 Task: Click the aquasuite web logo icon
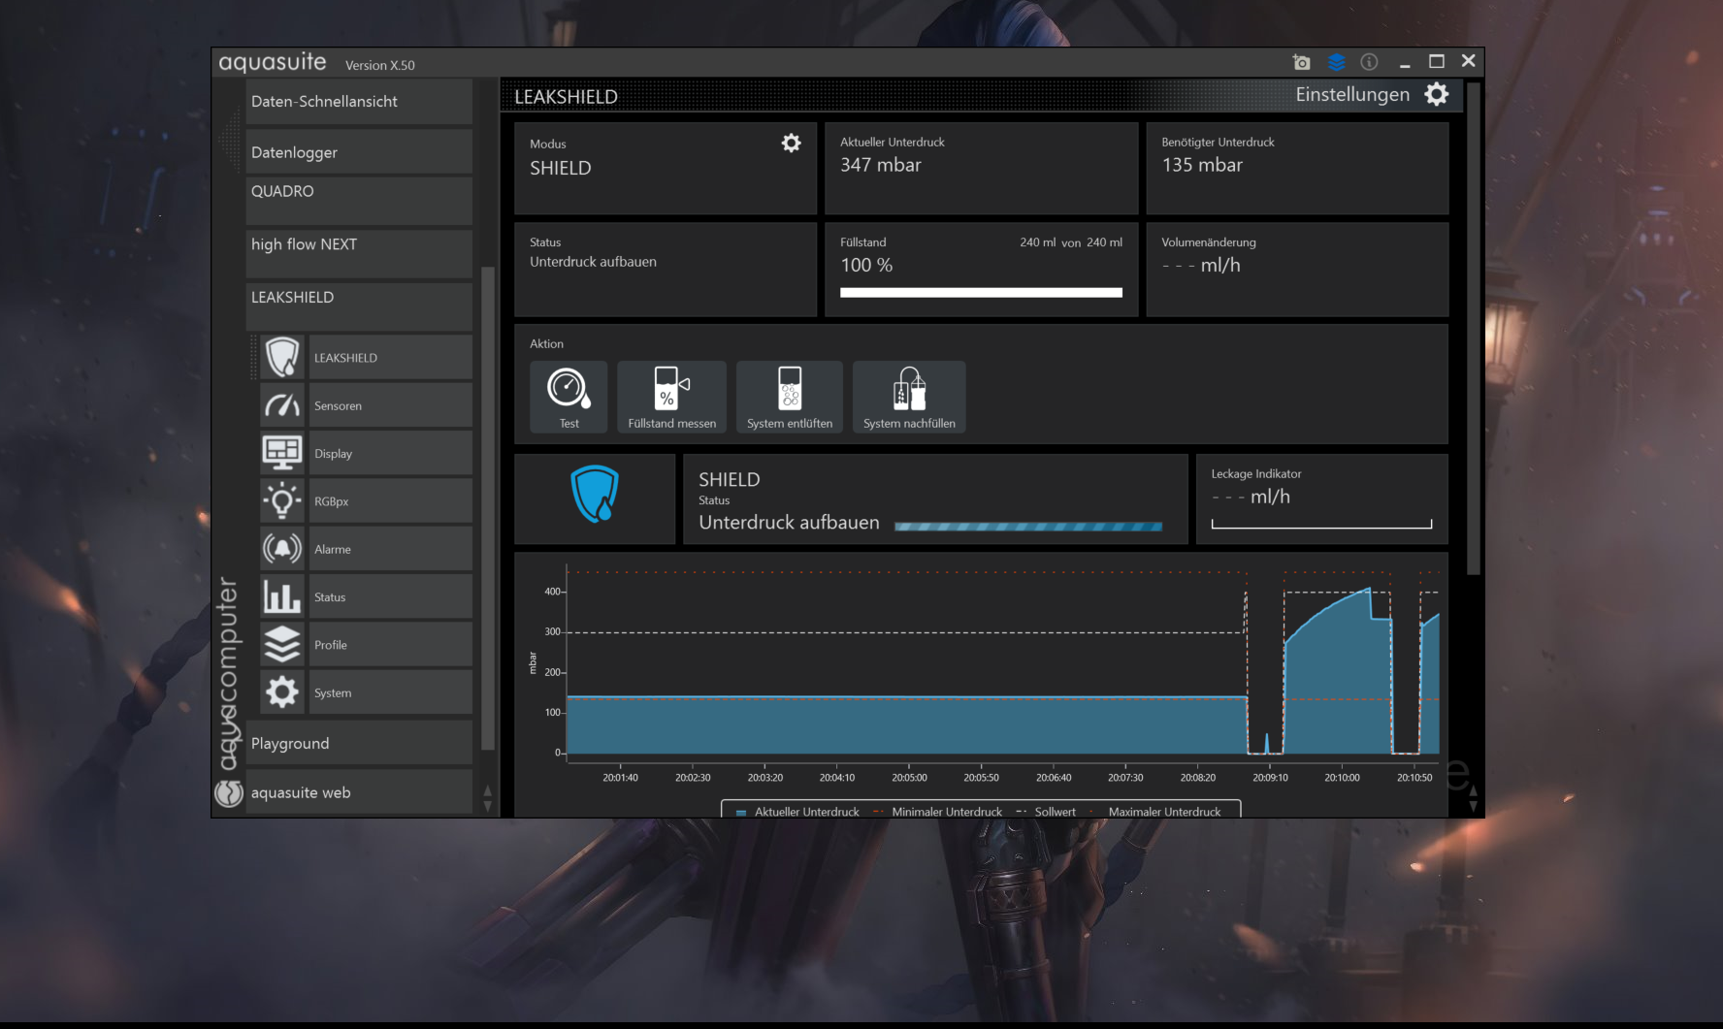click(x=229, y=793)
